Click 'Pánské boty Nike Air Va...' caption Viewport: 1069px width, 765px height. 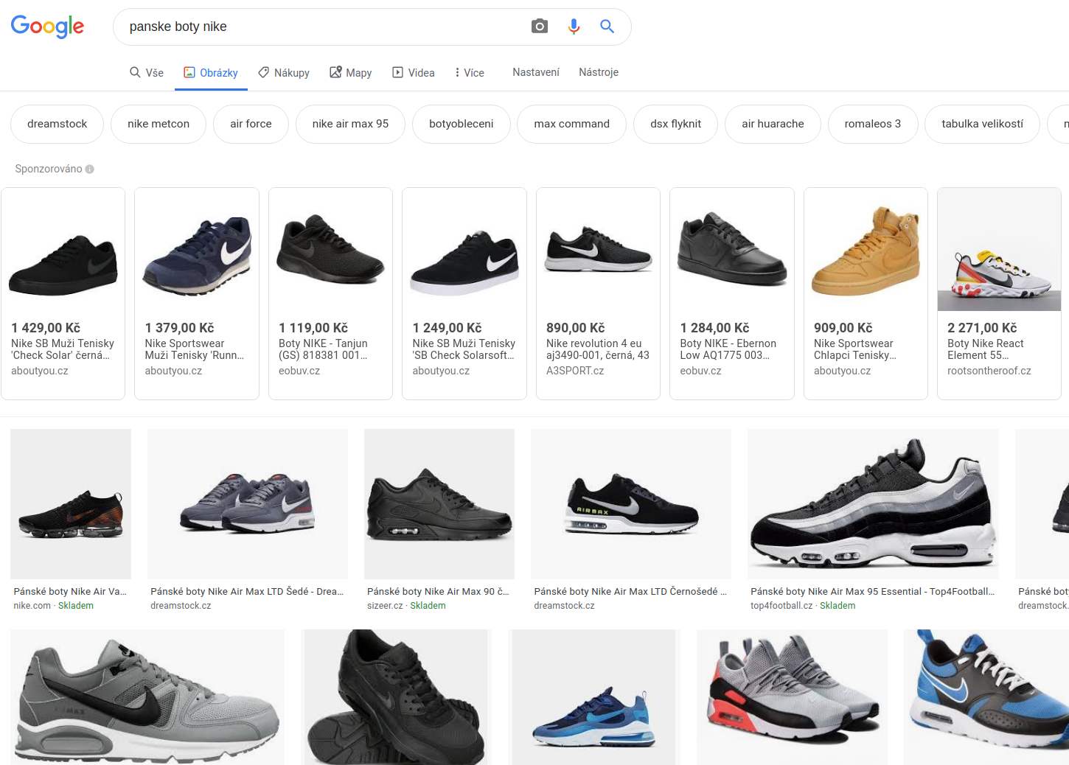pos(70,591)
